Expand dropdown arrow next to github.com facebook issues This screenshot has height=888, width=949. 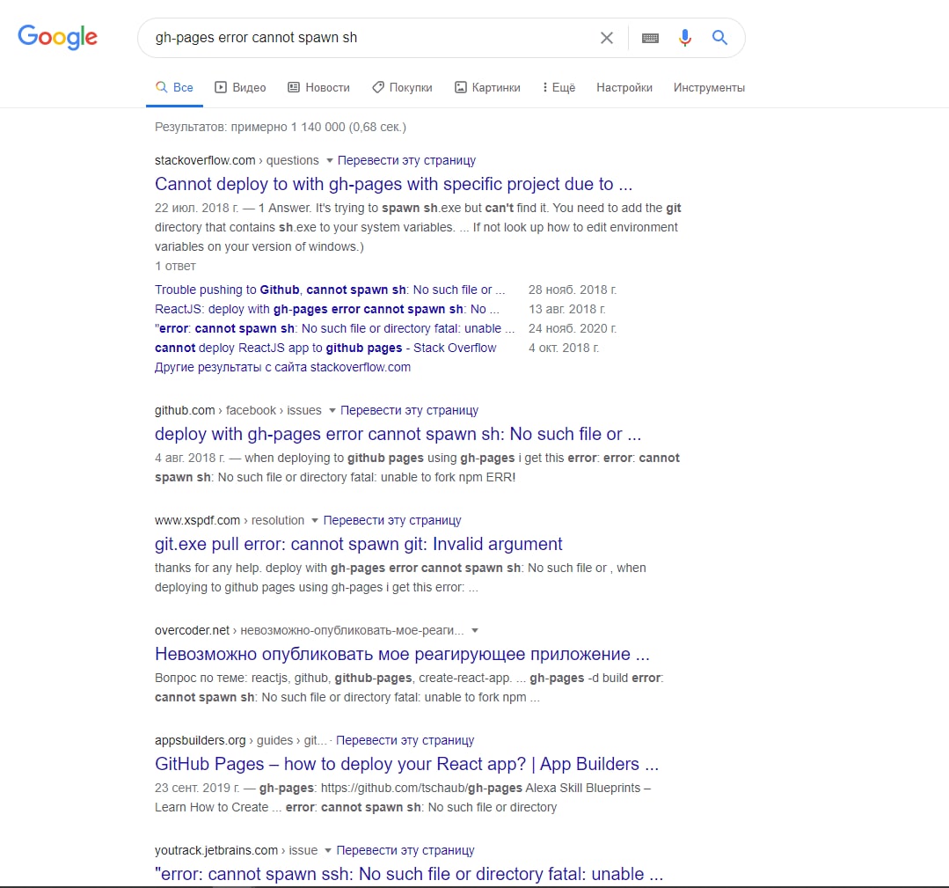point(332,411)
